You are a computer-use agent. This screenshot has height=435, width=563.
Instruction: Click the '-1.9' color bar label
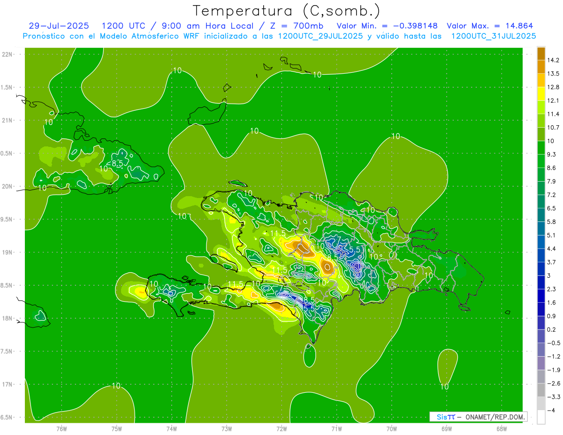point(554,370)
